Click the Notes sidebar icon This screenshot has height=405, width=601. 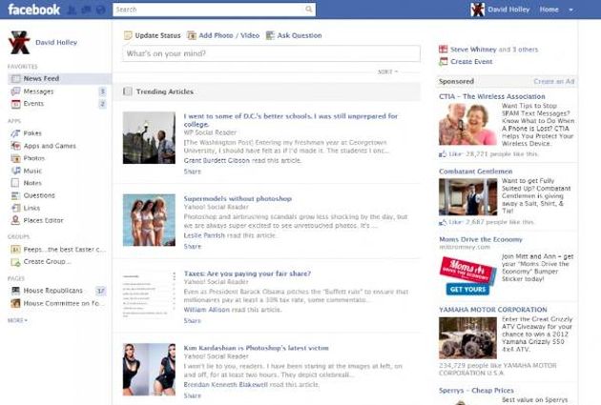click(x=15, y=183)
